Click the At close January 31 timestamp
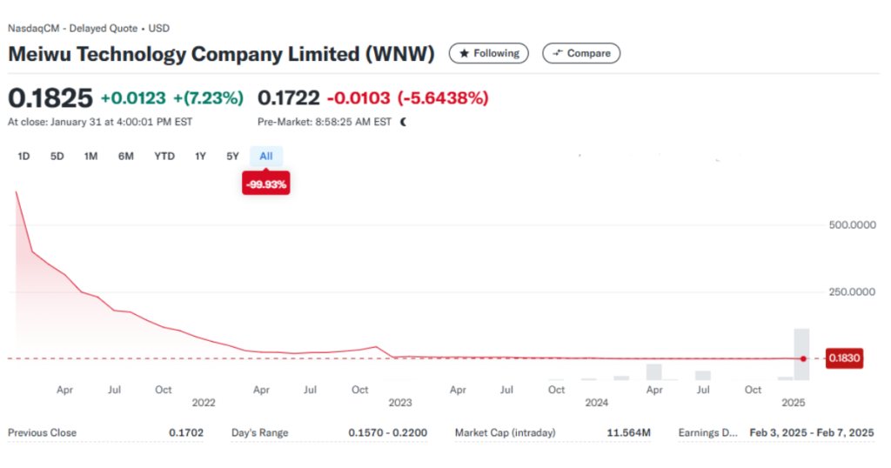The height and width of the screenshot is (468, 891). [x=100, y=122]
